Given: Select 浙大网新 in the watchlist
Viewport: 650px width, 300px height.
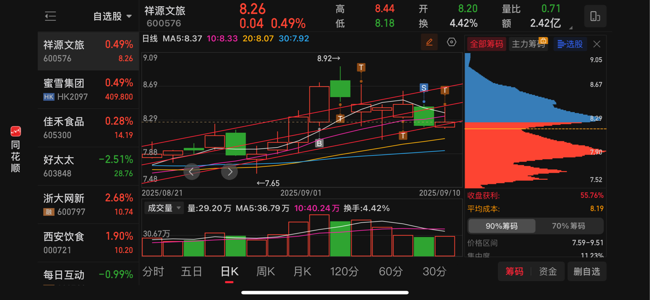Looking at the screenshot, I should (88, 204).
